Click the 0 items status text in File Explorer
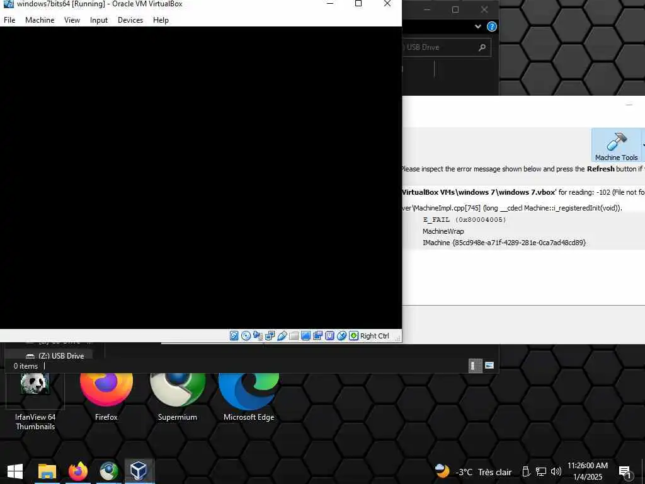 click(x=25, y=366)
